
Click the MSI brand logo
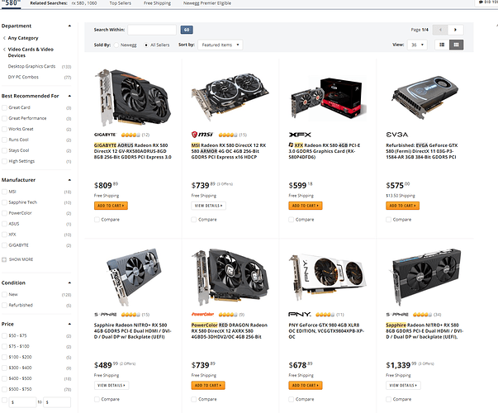[x=202, y=135]
